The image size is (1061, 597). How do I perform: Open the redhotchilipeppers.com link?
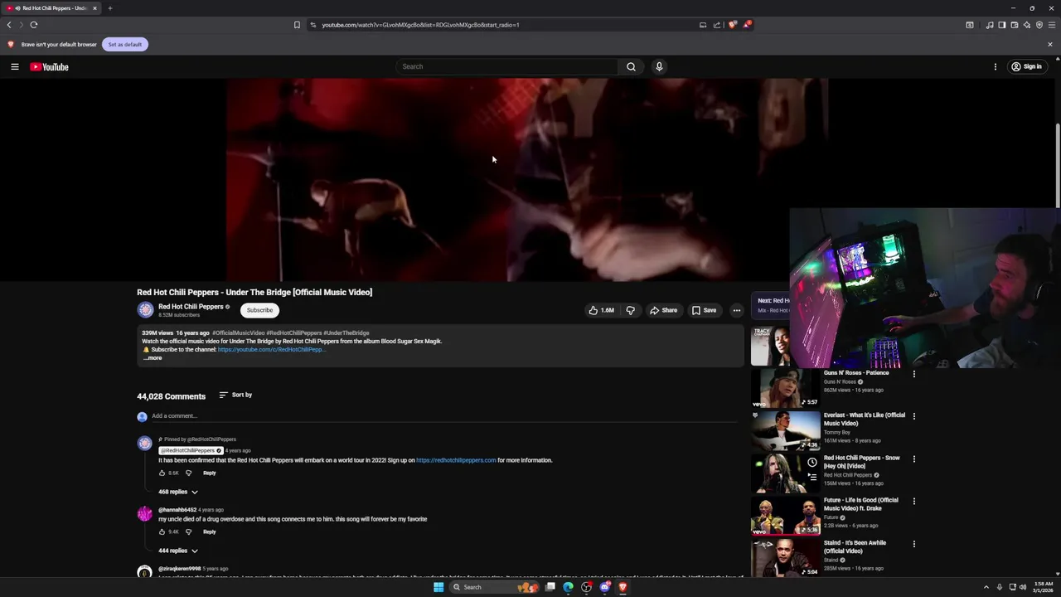[x=456, y=460]
